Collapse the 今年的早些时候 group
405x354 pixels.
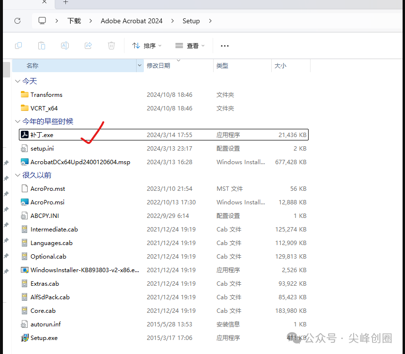click(x=17, y=121)
